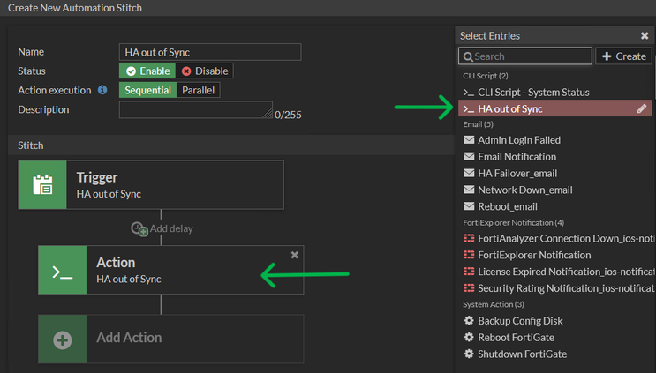Set Status to Disable
656x373 pixels.
pos(205,71)
